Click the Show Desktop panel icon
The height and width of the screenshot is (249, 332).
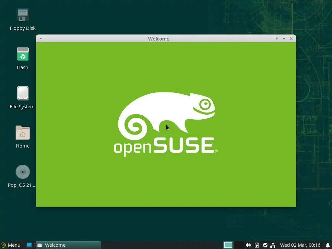(29, 245)
